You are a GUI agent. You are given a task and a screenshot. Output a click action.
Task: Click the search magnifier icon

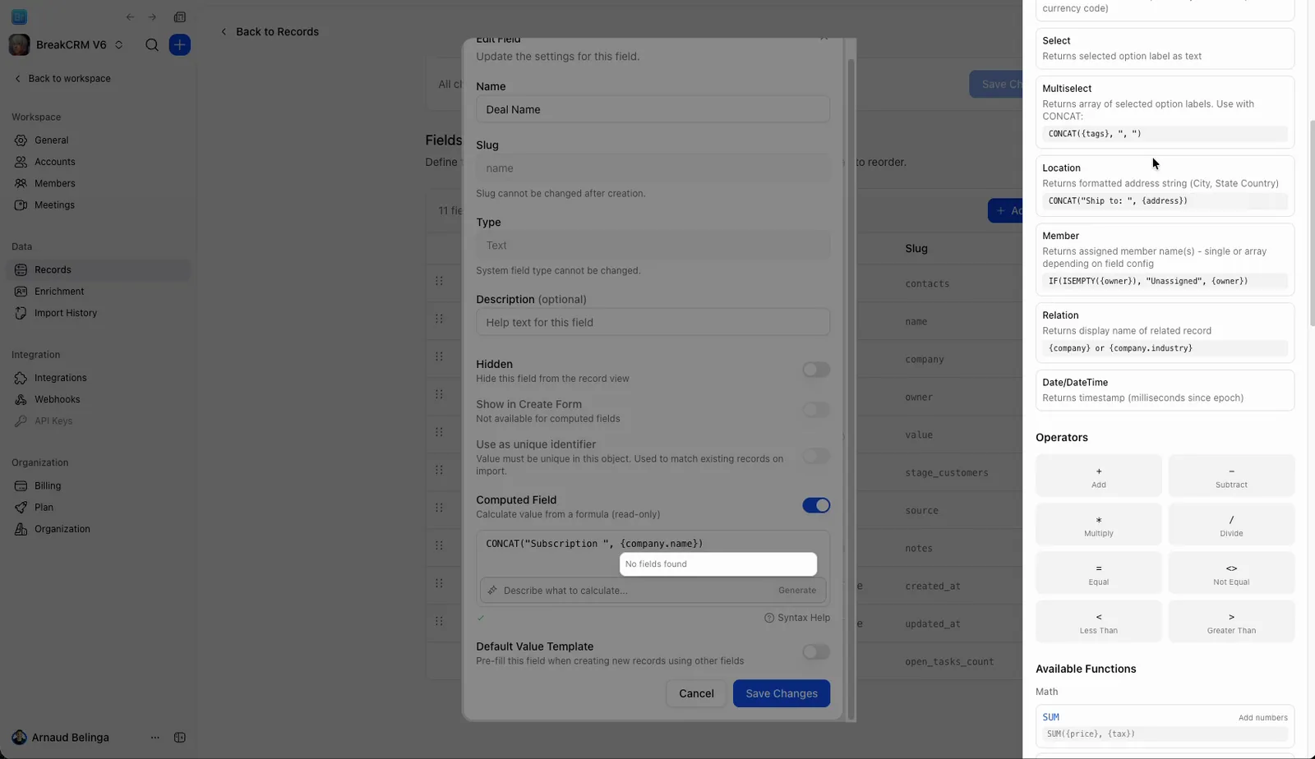tap(152, 45)
